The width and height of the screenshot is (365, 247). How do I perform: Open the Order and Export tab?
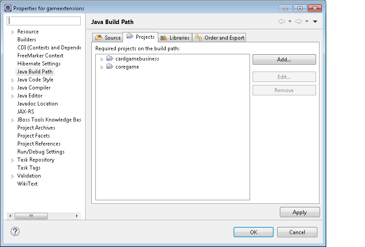[220, 38]
